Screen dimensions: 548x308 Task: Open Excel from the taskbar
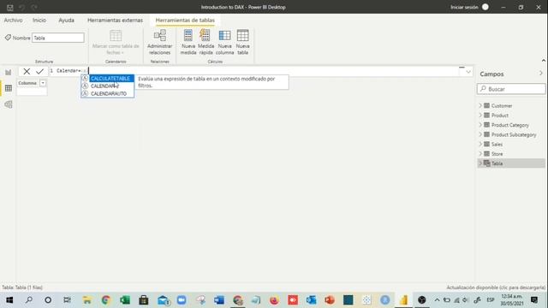pos(125,300)
